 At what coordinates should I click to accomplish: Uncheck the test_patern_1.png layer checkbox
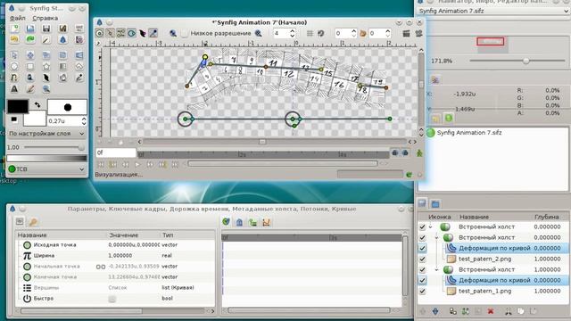pos(422,292)
